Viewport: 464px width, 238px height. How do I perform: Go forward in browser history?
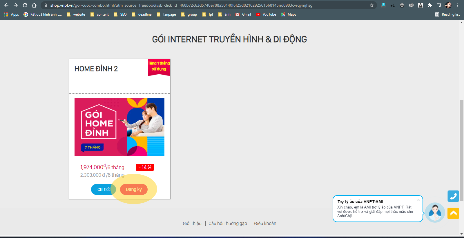click(x=16, y=5)
